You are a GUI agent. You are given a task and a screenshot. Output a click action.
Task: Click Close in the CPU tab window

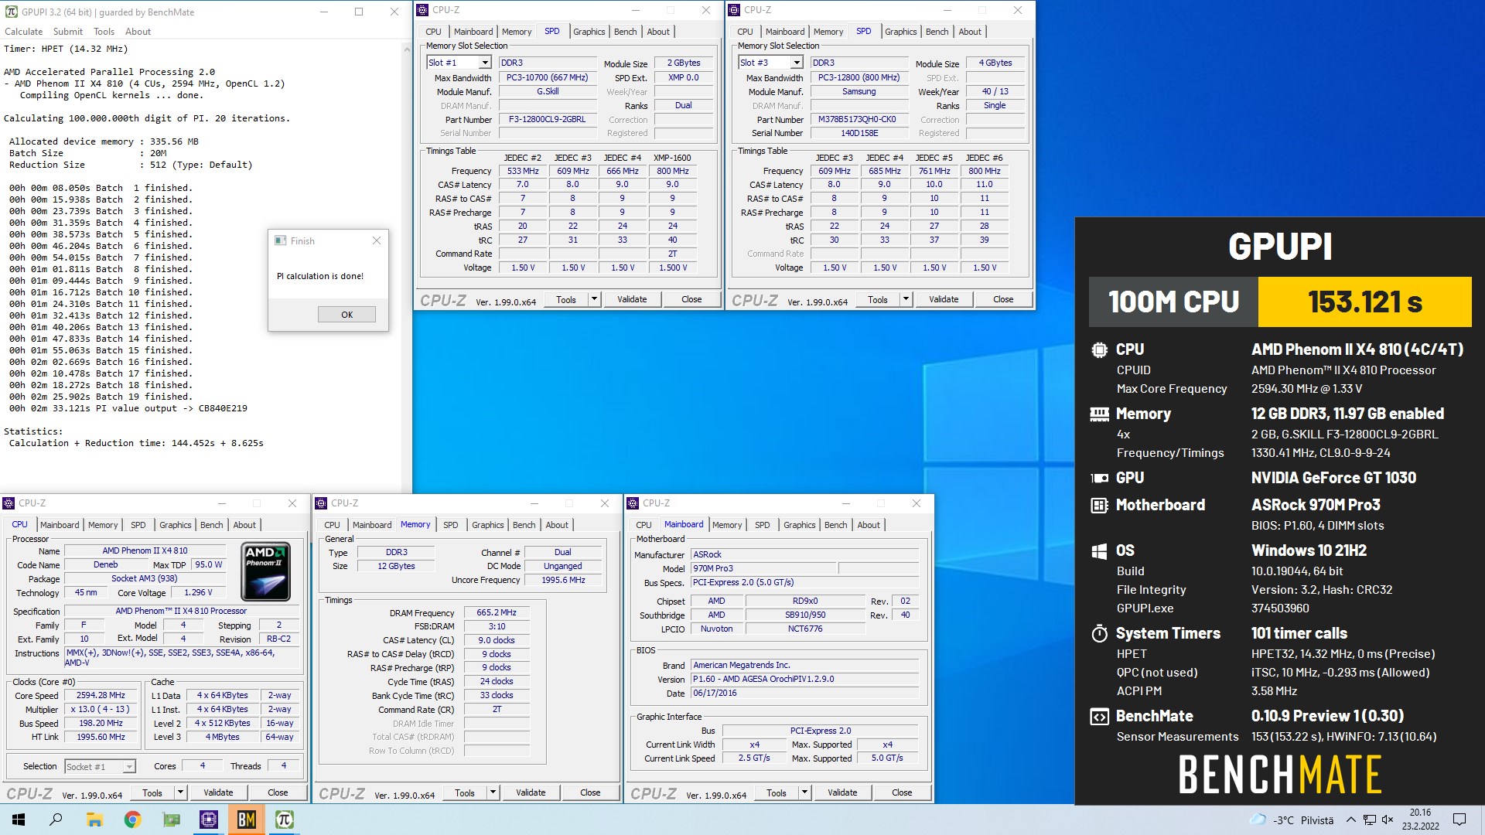[x=278, y=792]
